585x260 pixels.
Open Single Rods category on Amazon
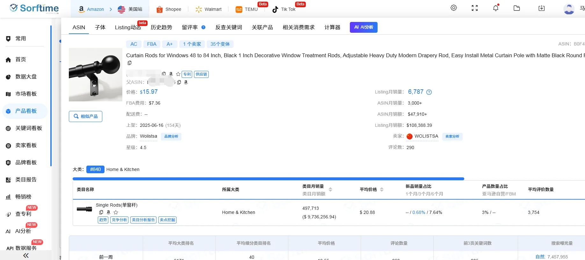coord(108,212)
